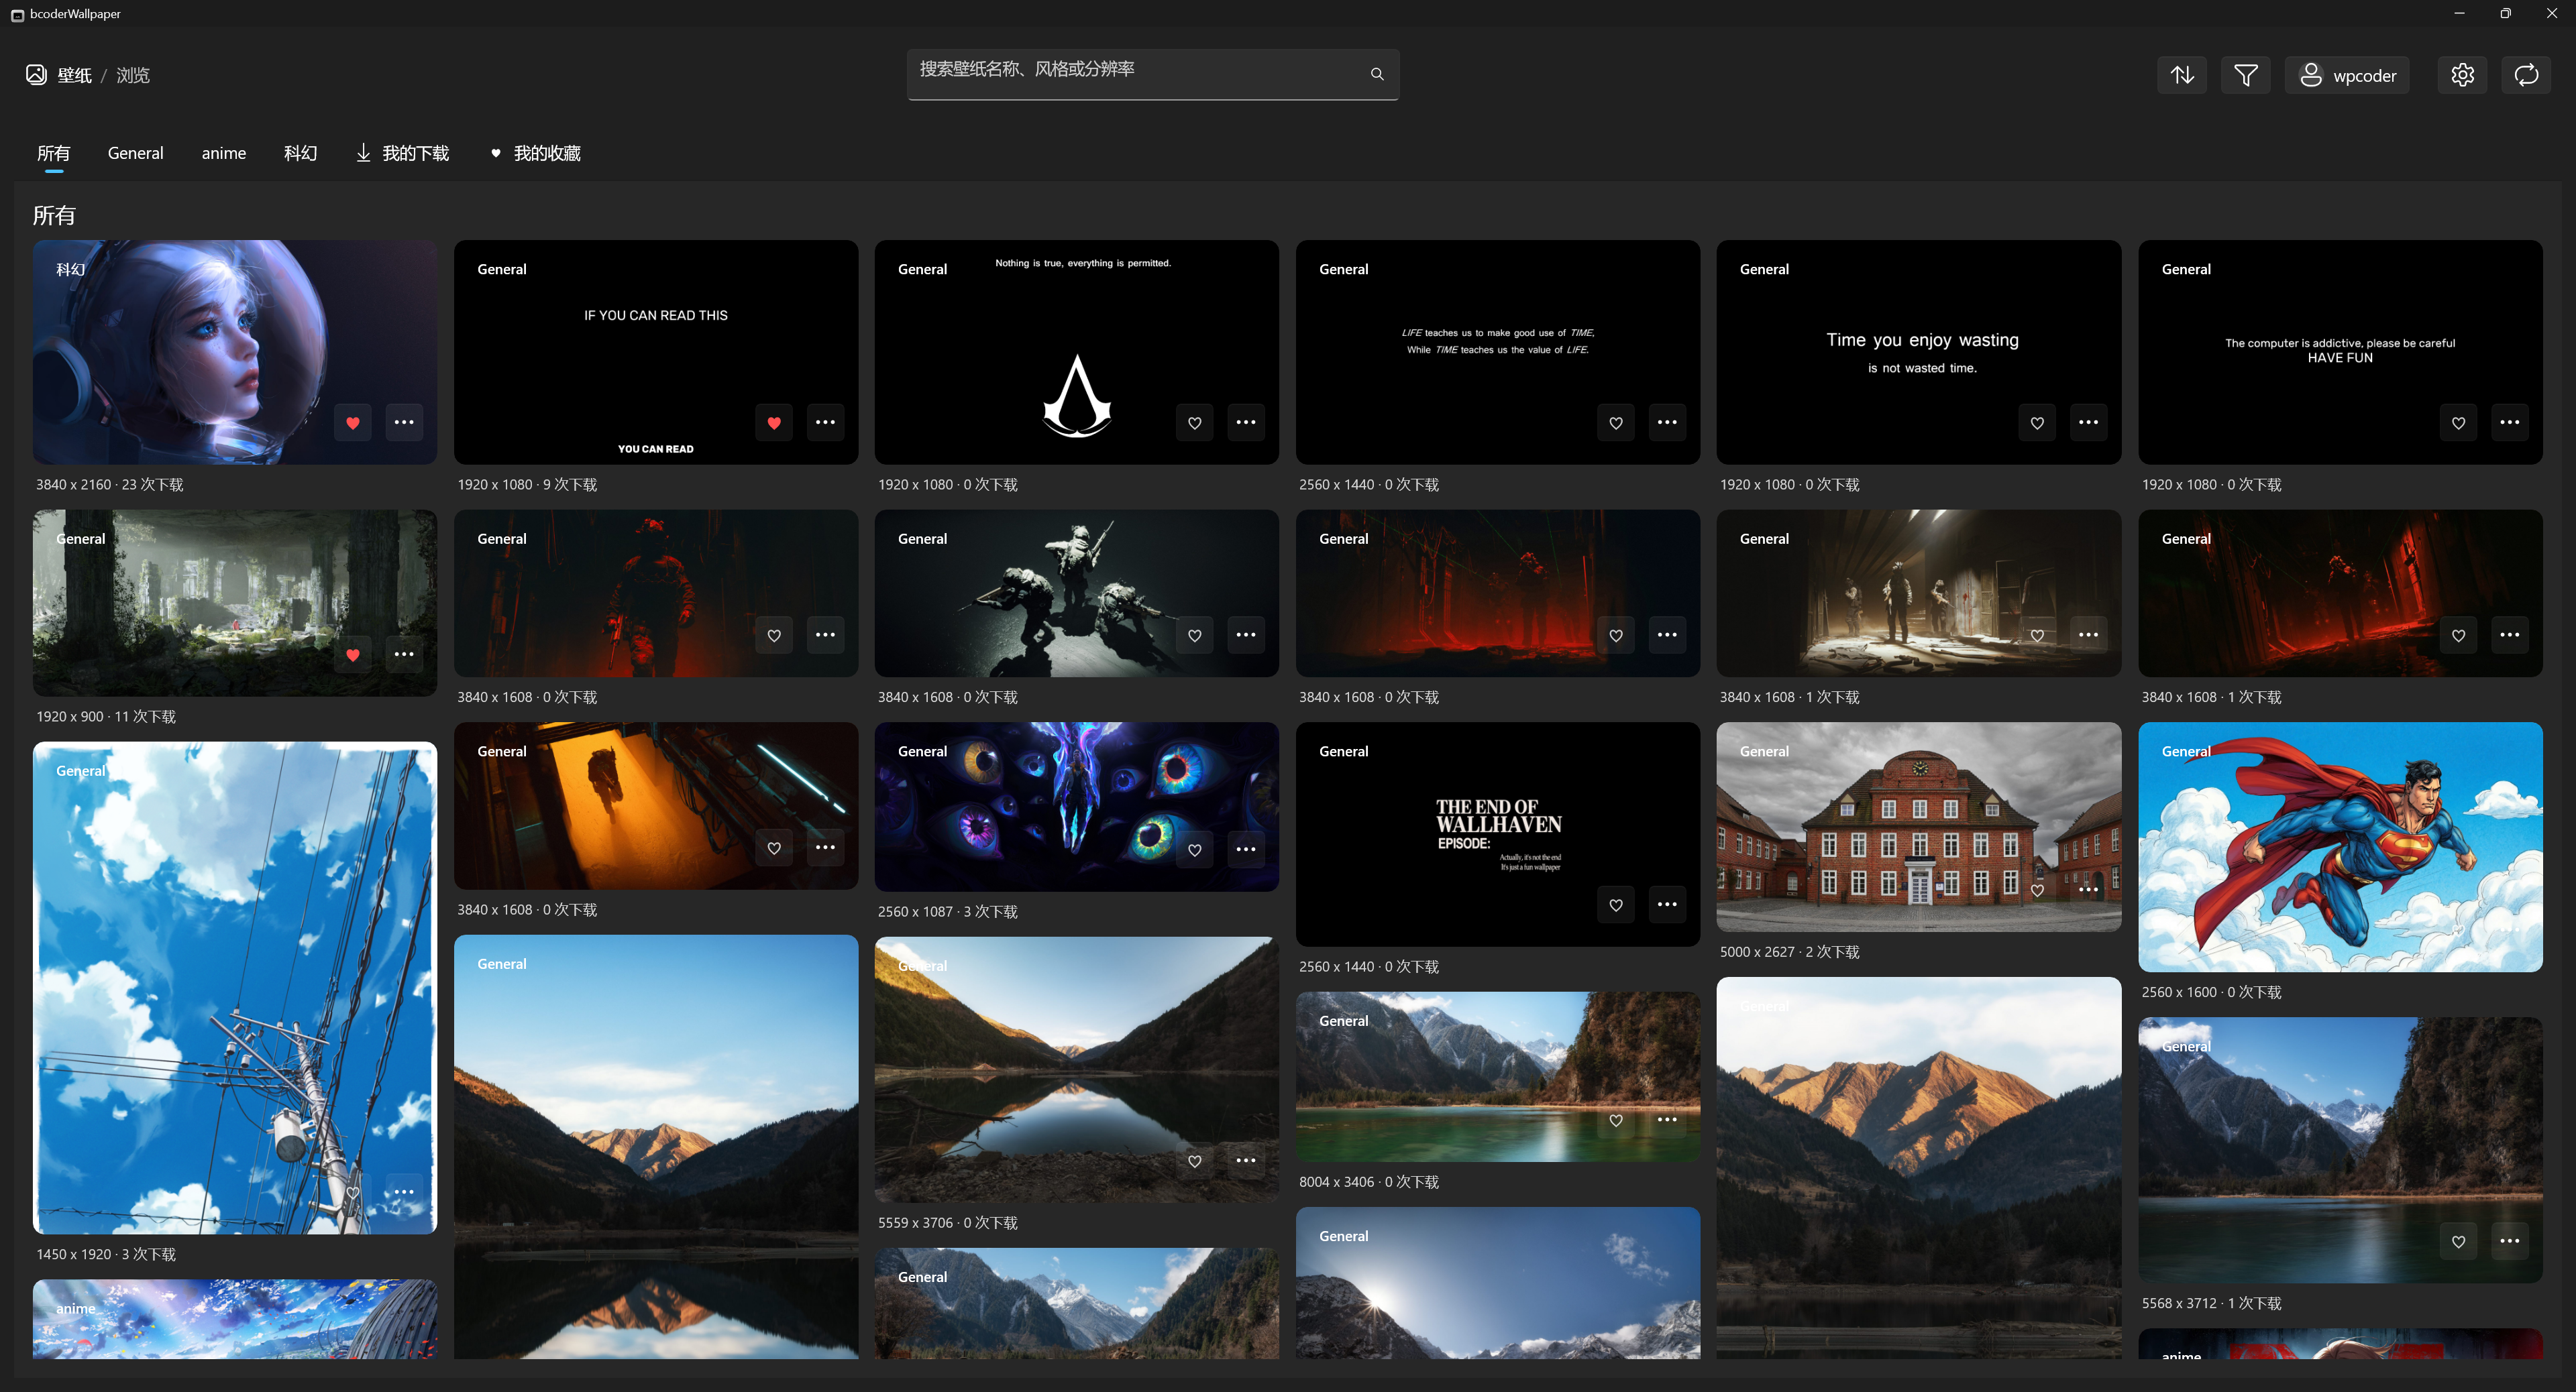
Task: Click the heart icon beside 我的收藏
Action: click(497, 152)
